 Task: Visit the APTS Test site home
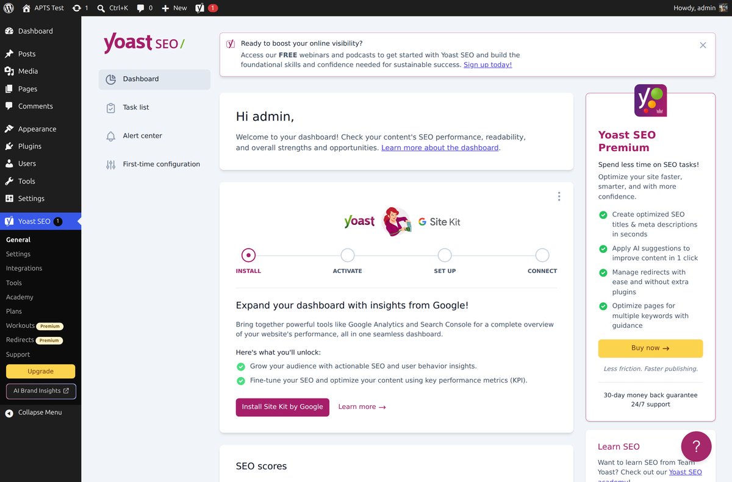(x=43, y=8)
